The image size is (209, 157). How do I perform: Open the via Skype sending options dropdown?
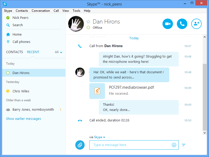tap(97, 137)
